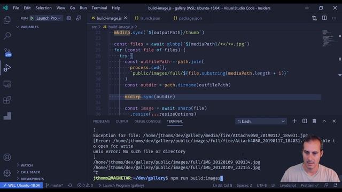Create a new terminal with the plus icon
The image size is (342, 192).
[x=294, y=121]
